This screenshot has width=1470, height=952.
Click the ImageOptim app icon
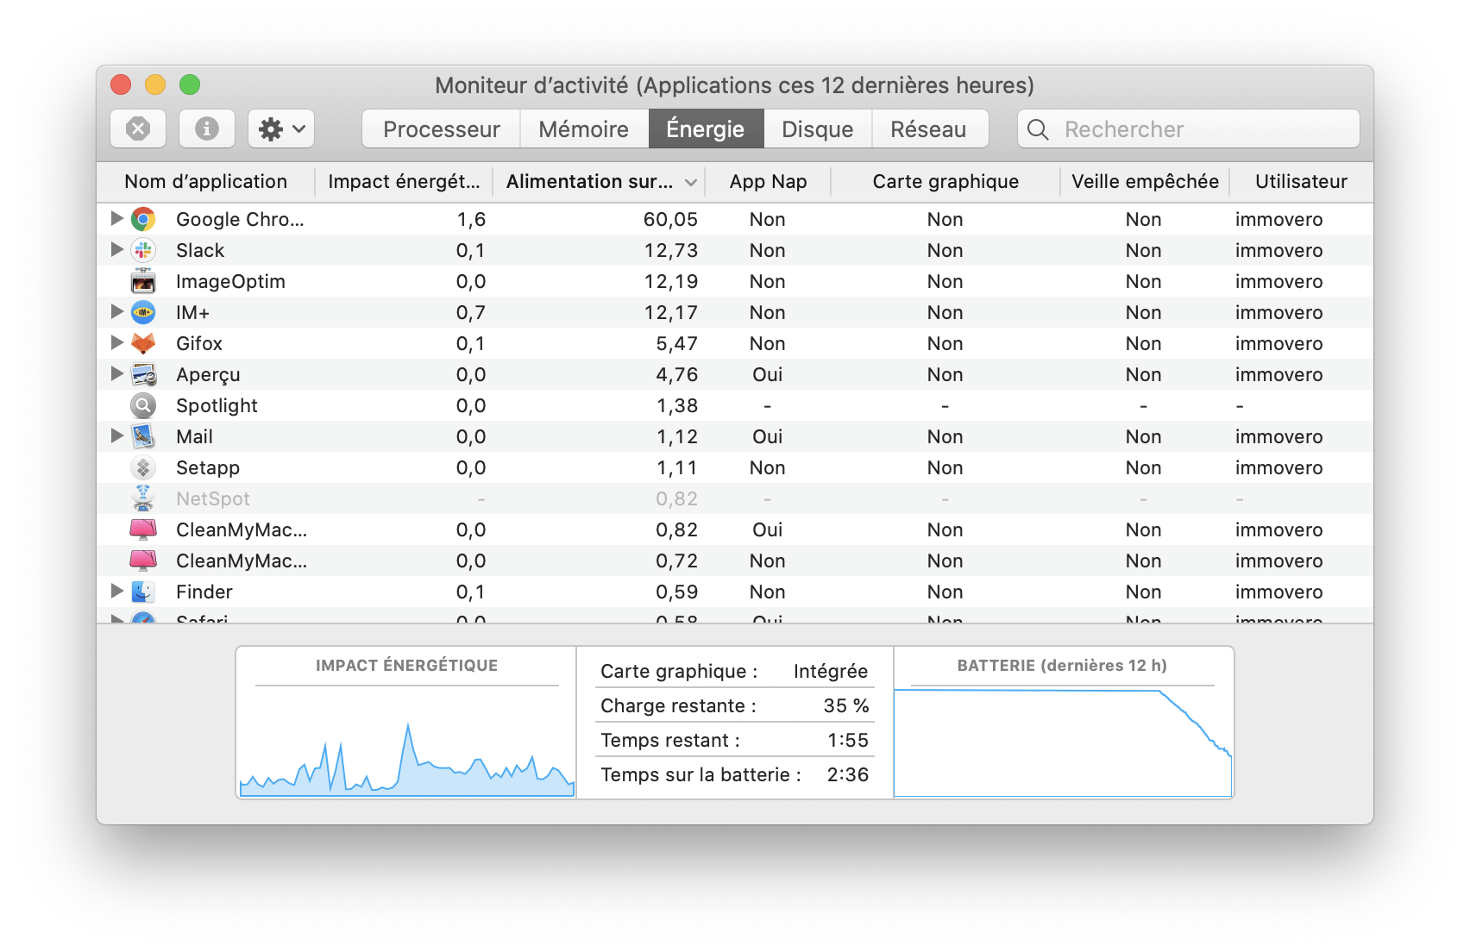tap(143, 281)
